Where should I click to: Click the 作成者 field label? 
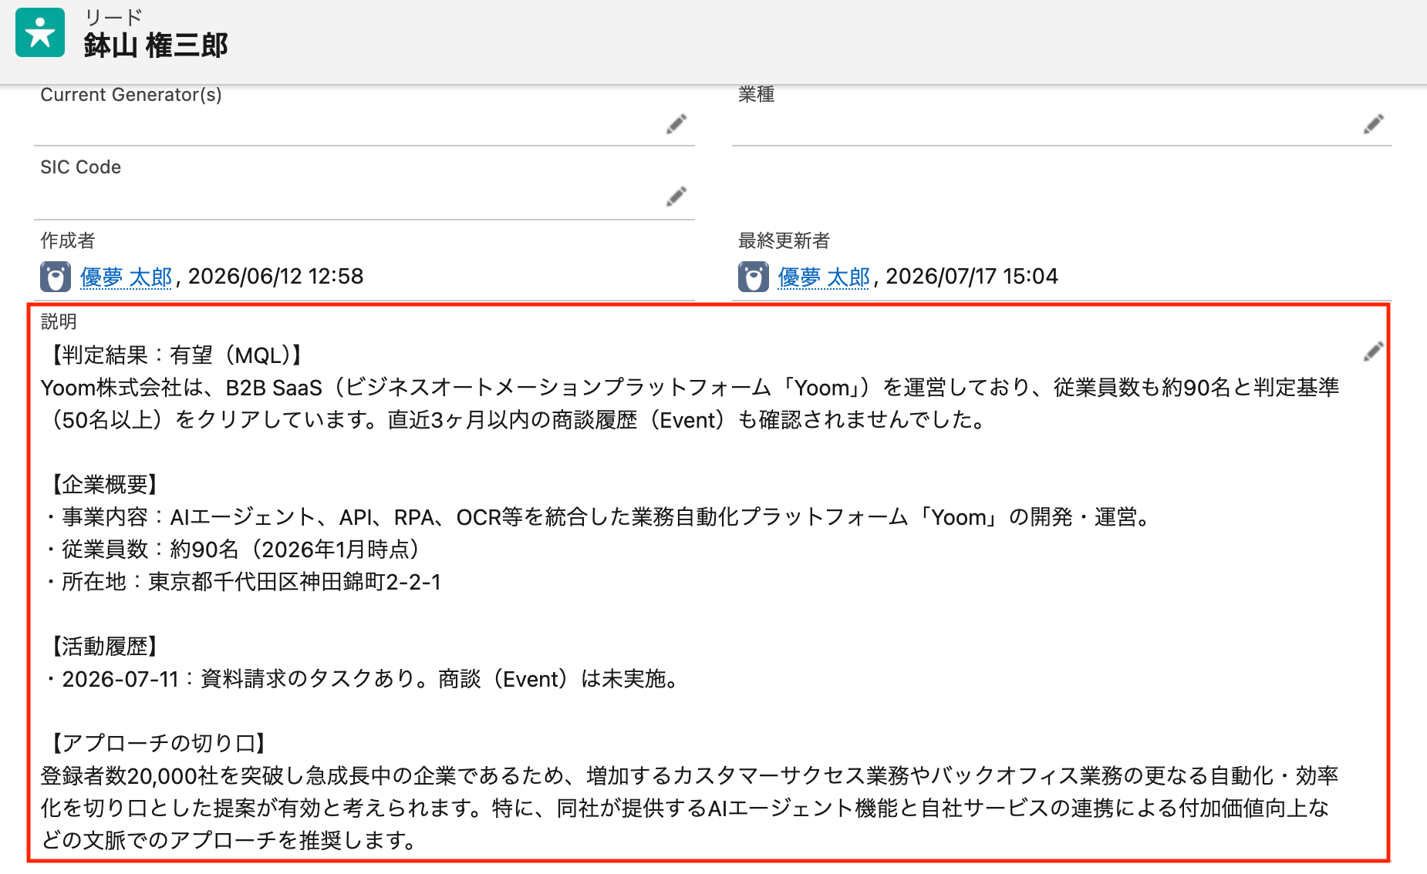click(68, 240)
